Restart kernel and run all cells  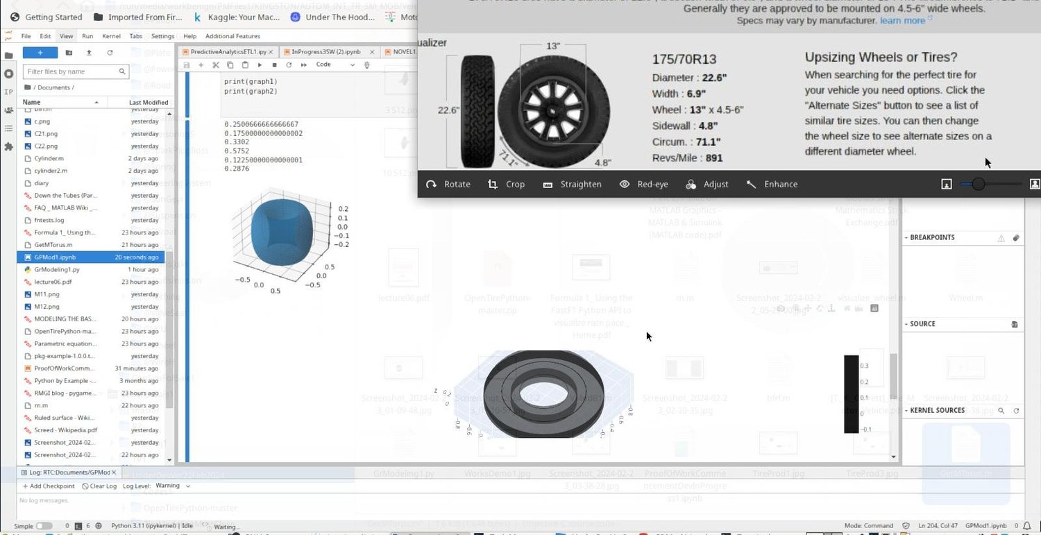coord(303,65)
